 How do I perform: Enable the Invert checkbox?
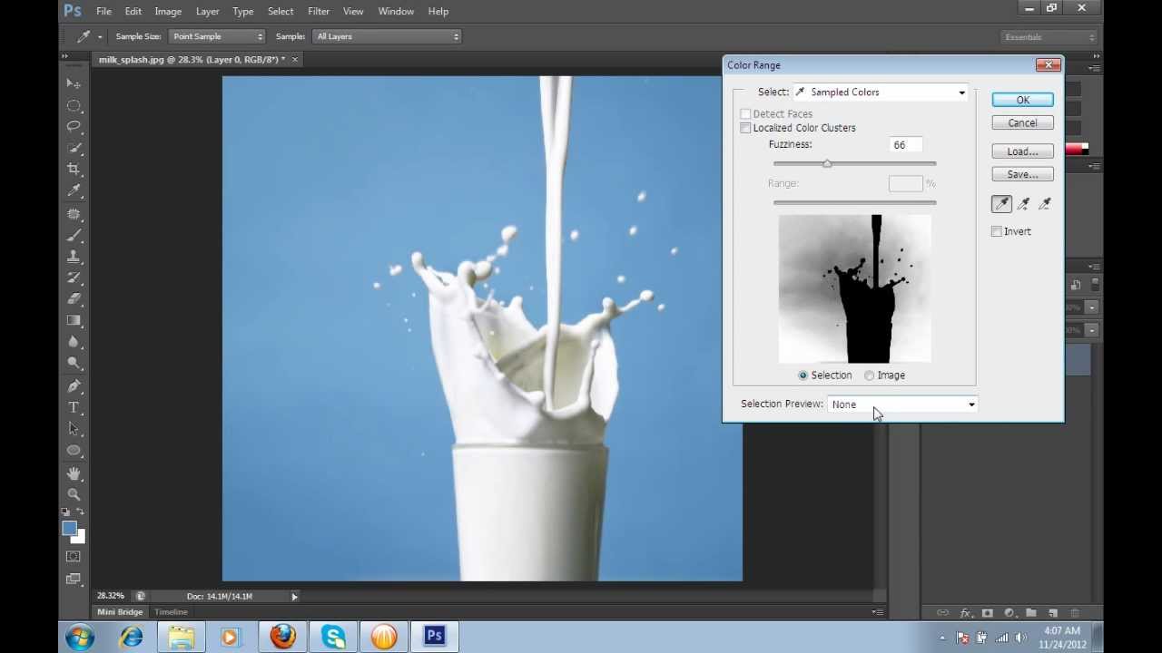pos(997,231)
